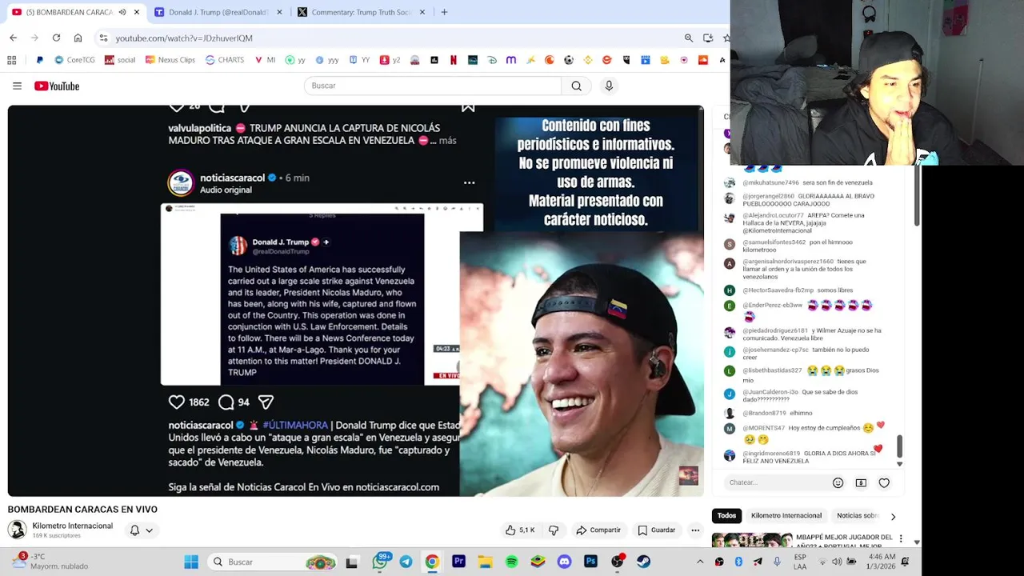
Task: Show more filter chips with right arrow
Action: click(893, 517)
